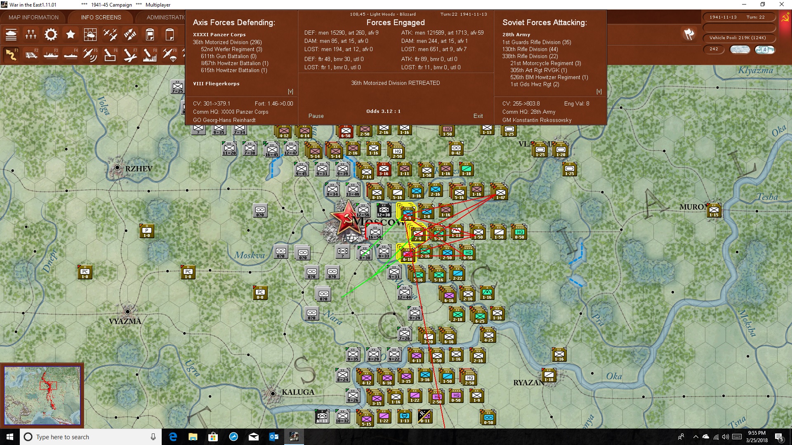Screen dimensions: 792x445
Task: Open the blank event log clipboard icon
Action: tap(170, 35)
